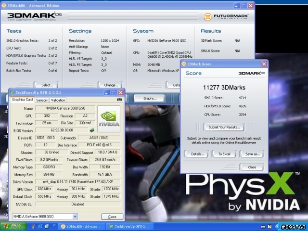The height and width of the screenshot is (231, 308).
Task: Click the system tray help icon
Action: point(270,227)
